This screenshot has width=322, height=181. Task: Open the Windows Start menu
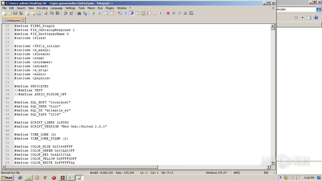(x=7, y=178)
